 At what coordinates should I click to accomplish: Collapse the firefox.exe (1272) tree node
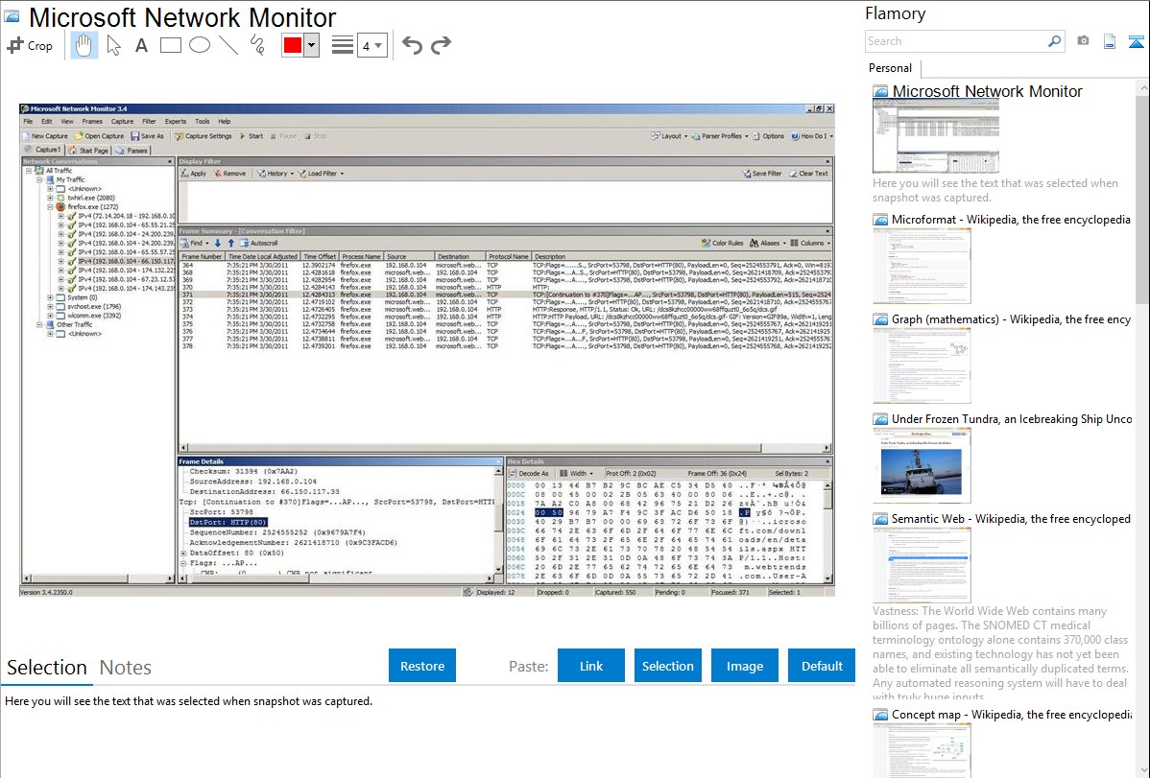click(x=51, y=207)
